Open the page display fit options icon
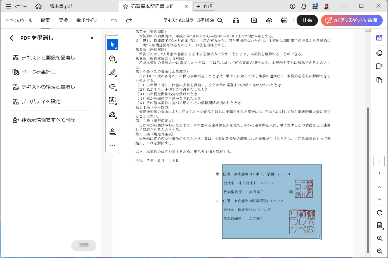 pos(380,225)
